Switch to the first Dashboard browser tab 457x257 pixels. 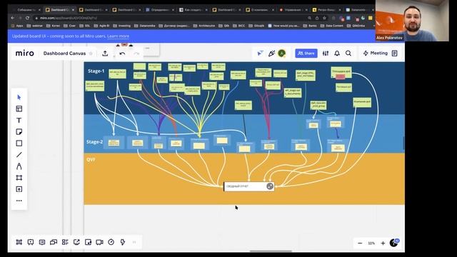point(59,9)
